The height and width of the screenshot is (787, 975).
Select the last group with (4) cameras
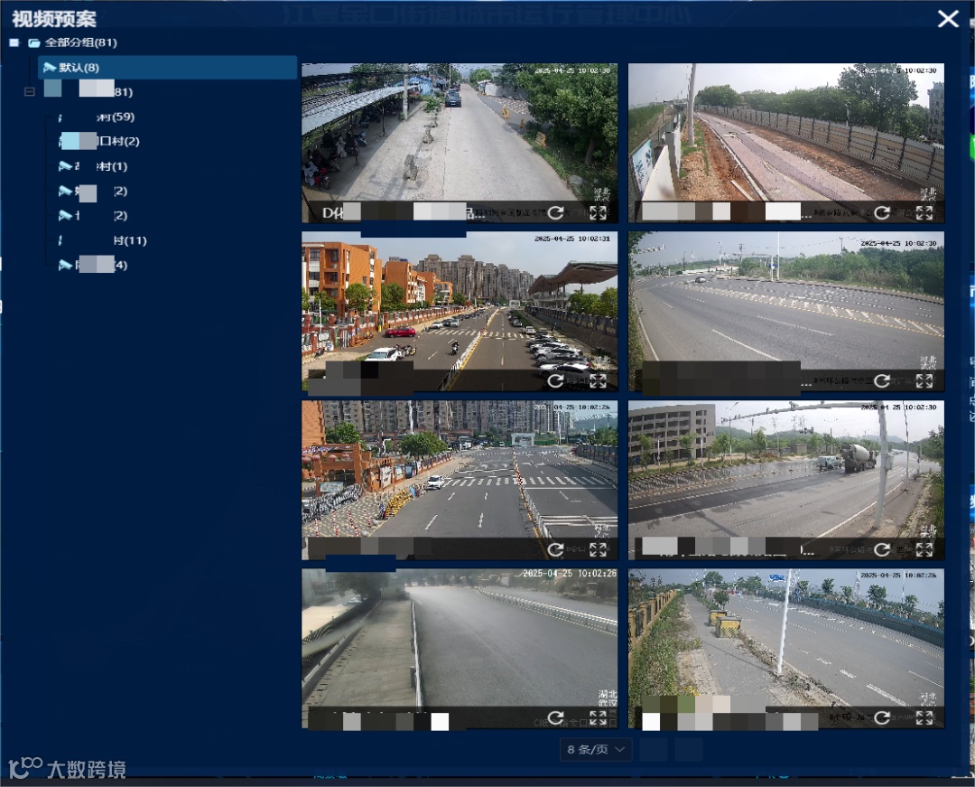pos(93,265)
